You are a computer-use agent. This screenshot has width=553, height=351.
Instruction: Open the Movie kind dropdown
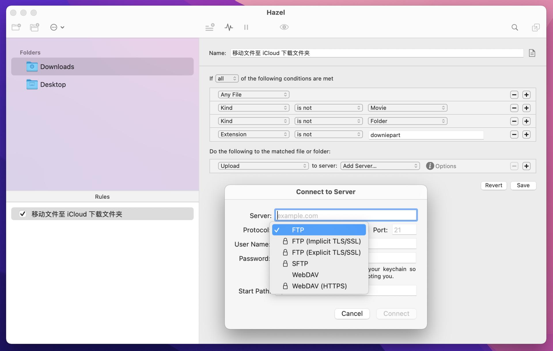pyautogui.click(x=407, y=108)
